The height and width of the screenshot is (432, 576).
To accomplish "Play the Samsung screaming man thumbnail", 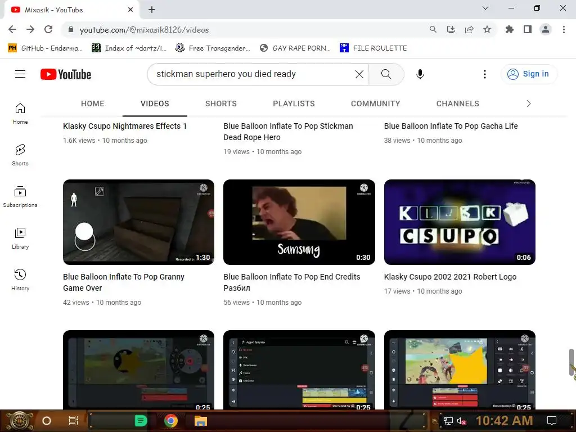I will (299, 222).
